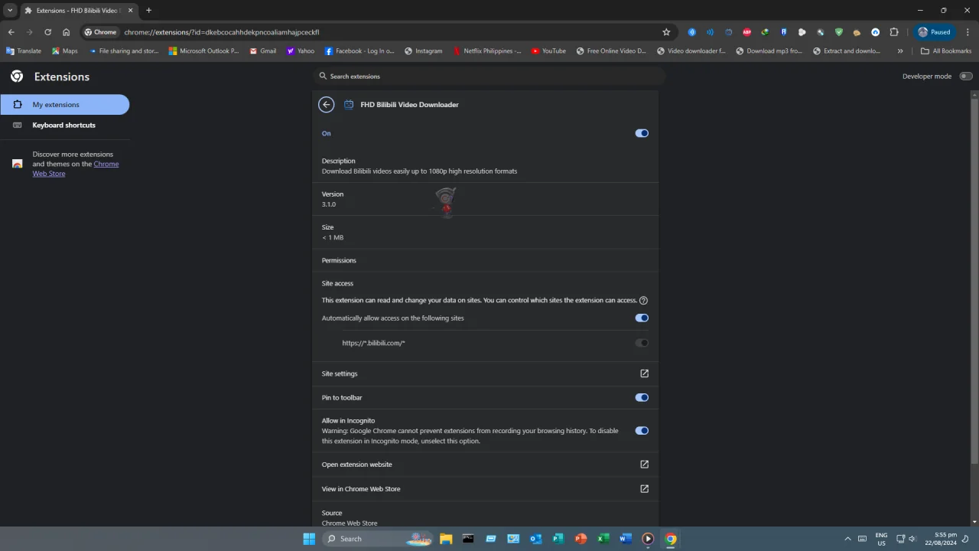Open the Yahoo bookmark
Screen dimensions: 979x551
pyautogui.click(x=301, y=51)
